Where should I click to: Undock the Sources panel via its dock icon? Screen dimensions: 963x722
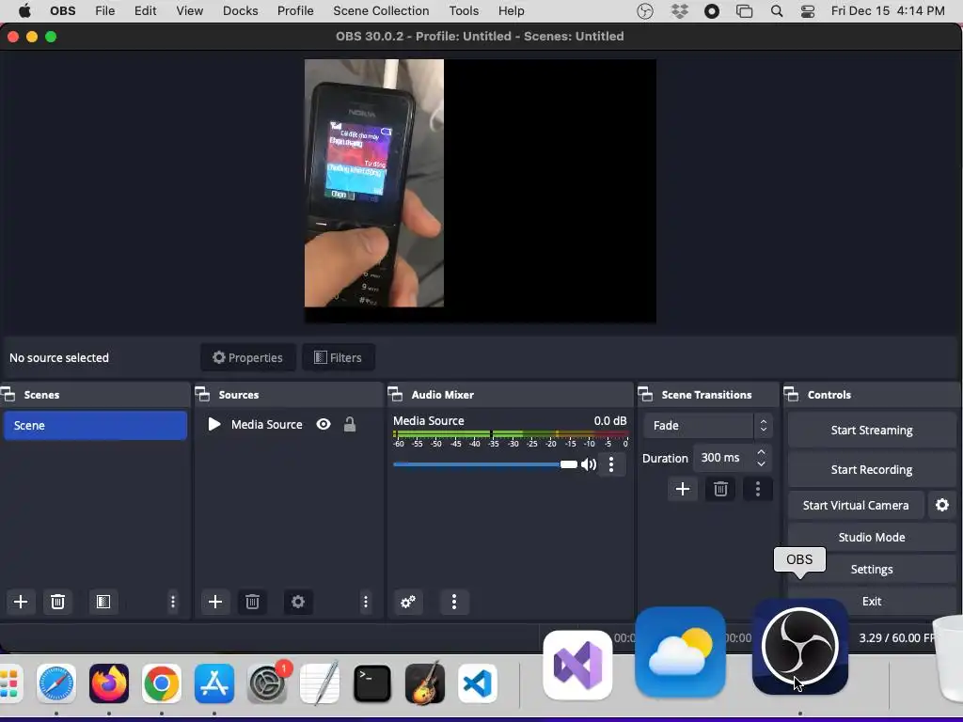pyautogui.click(x=203, y=394)
